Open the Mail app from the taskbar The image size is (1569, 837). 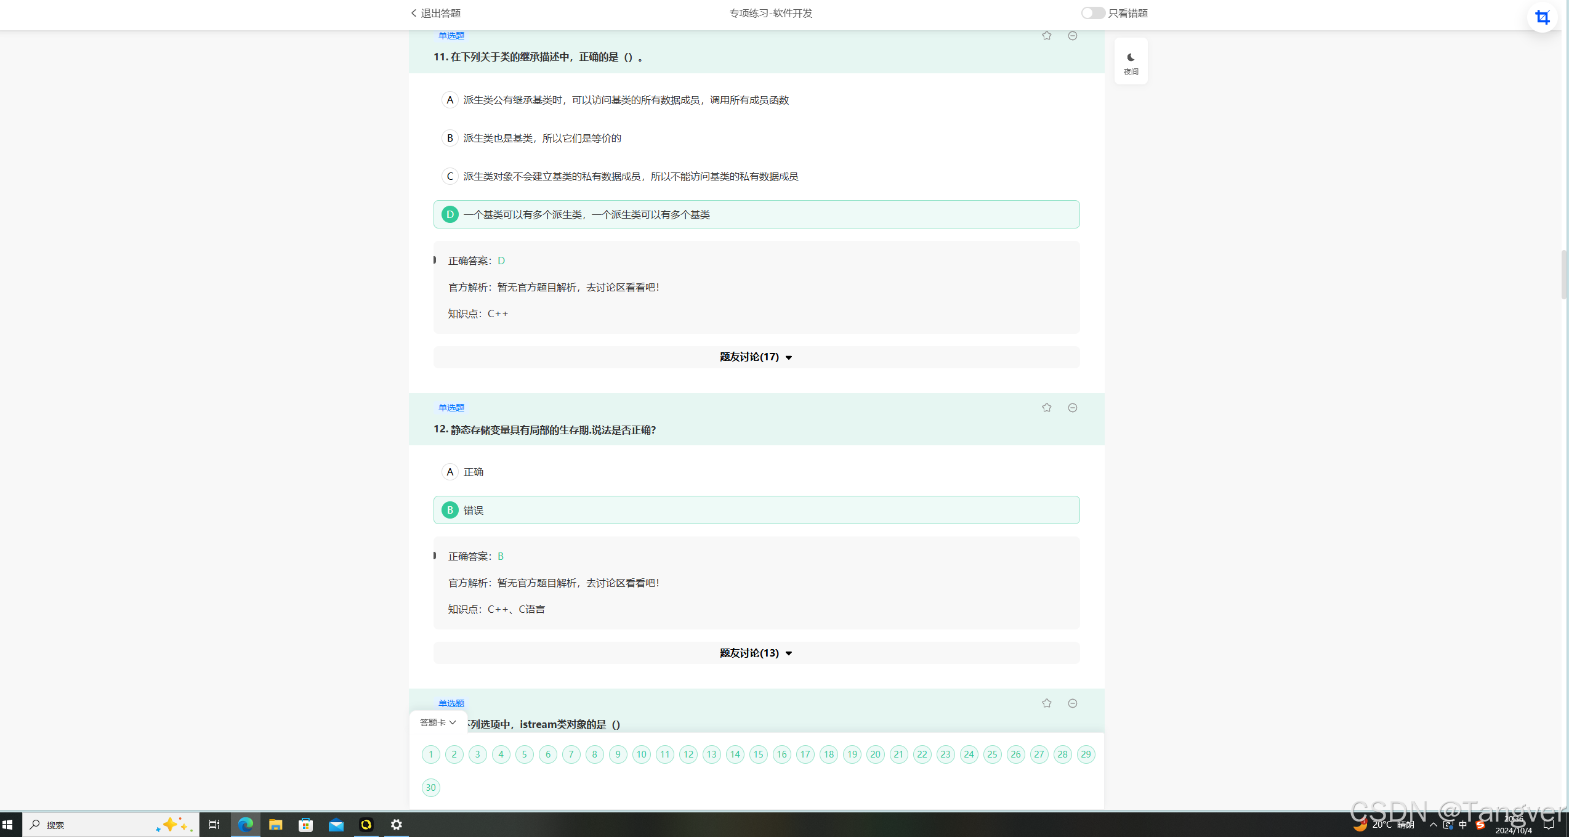336,825
